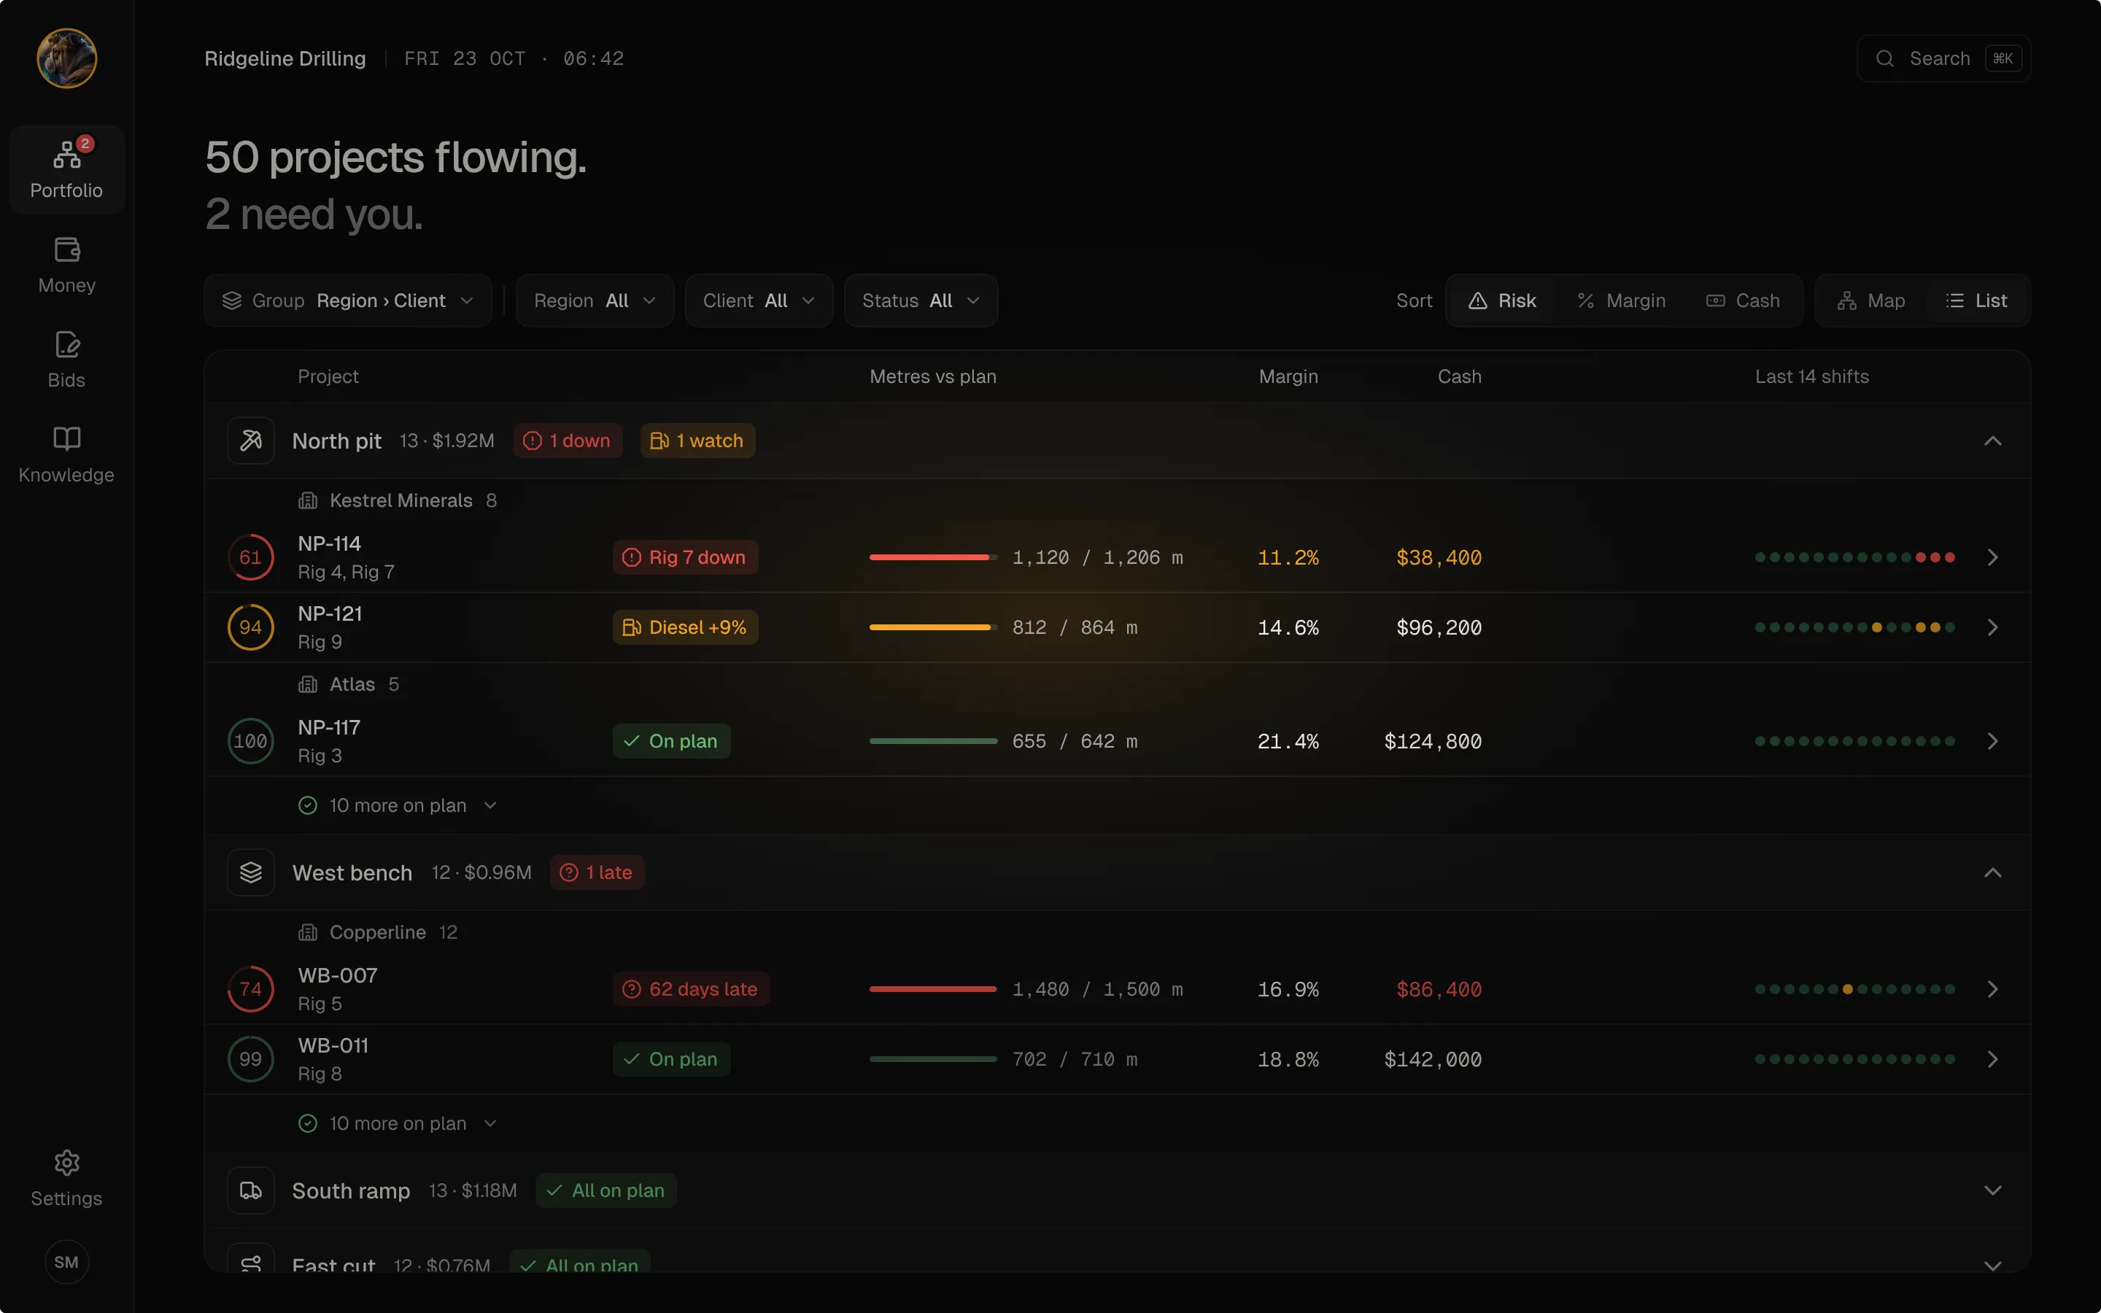
Task: Click NP-121 metres progress bar
Action: (933, 628)
